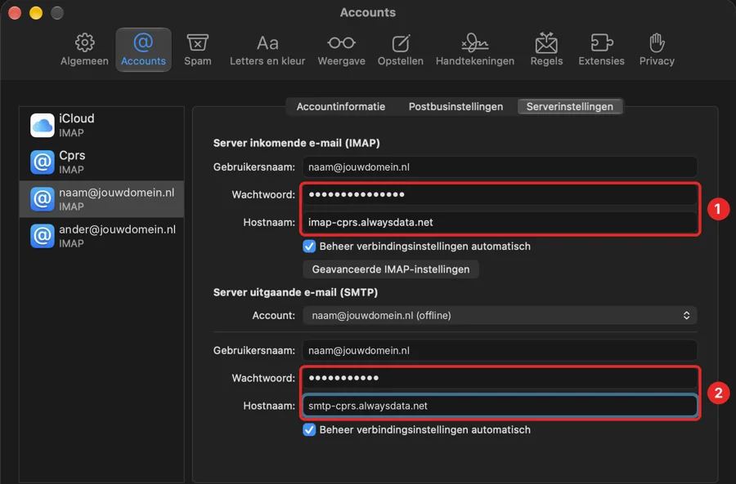This screenshot has width=736, height=484.
Task: Toggle automatic connection settings for SMTP server
Action: (x=309, y=429)
